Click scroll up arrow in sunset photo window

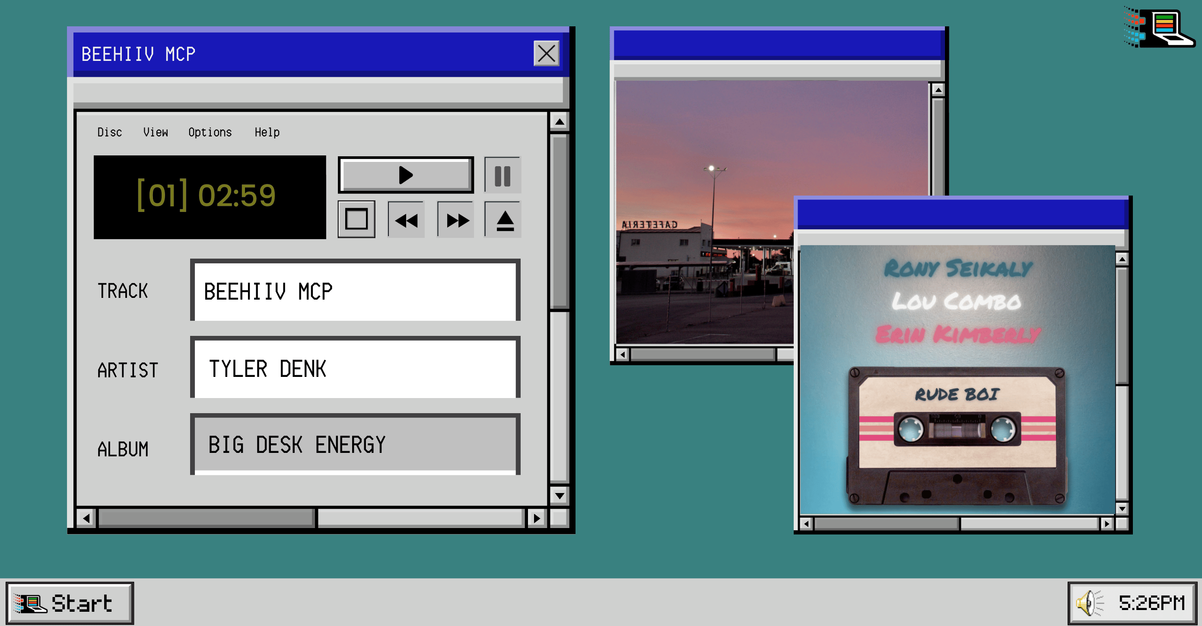tap(938, 89)
